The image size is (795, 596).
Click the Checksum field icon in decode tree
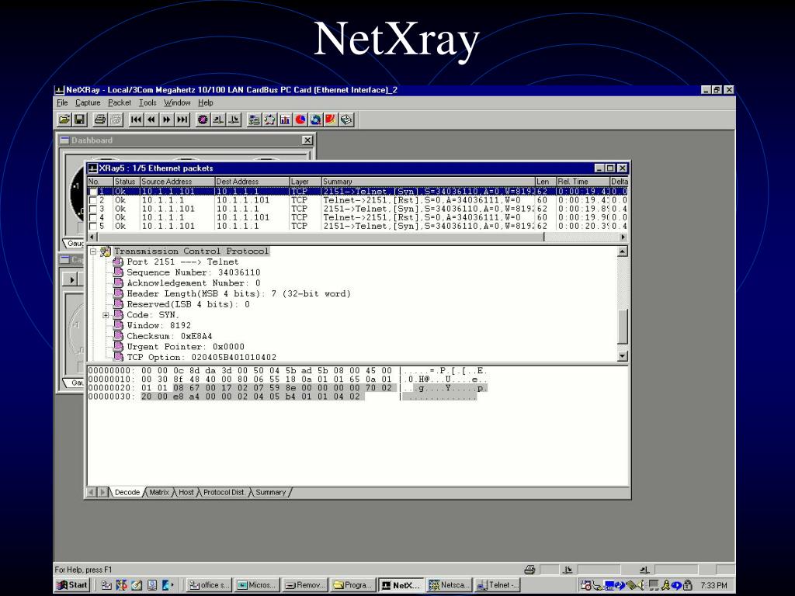(x=118, y=336)
